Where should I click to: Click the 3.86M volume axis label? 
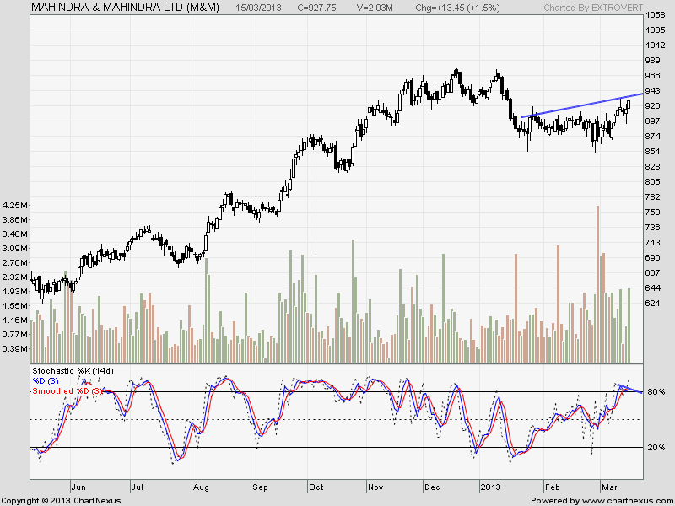(15, 219)
